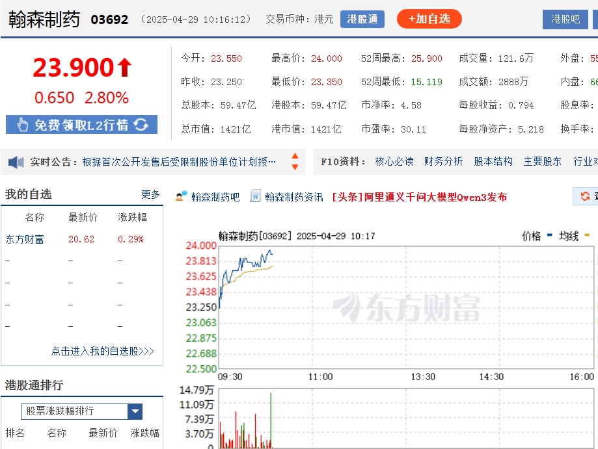Click 最低价 value 23.350

[327, 82]
